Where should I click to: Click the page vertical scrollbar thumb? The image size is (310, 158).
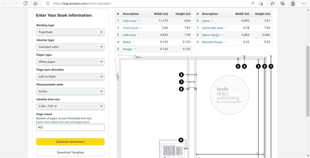pyautogui.click(x=308, y=81)
